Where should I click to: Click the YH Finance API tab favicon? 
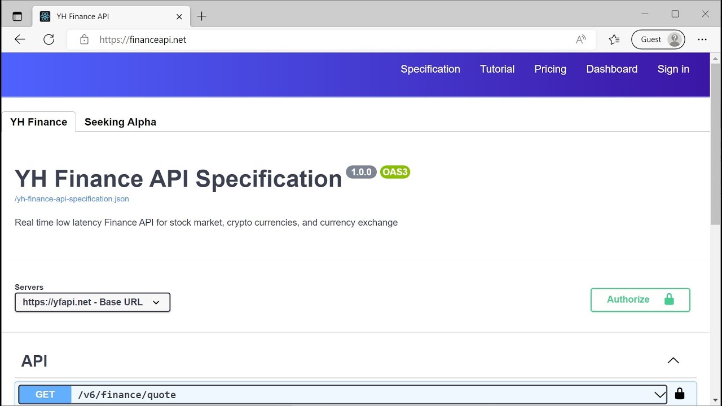coord(45,16)
